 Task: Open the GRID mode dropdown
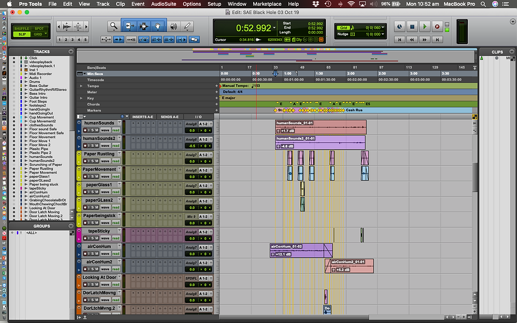(45, 34)
